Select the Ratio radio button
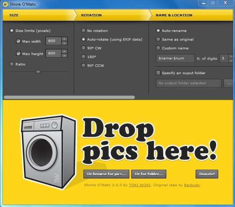235x207 pixels. pyautogui.click(x=12, y=64)
